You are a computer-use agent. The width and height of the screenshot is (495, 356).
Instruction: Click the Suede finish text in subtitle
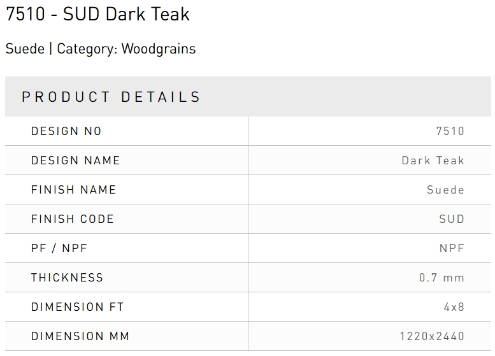click(25, 49)
